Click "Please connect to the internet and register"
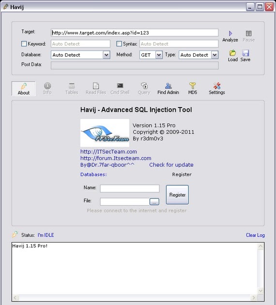276x305 pixels. tap(137, 211)
